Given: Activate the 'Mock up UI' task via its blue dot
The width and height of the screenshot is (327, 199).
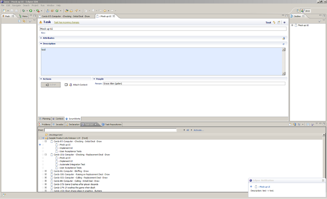Looking at the screenshot, I should point(40,145).
